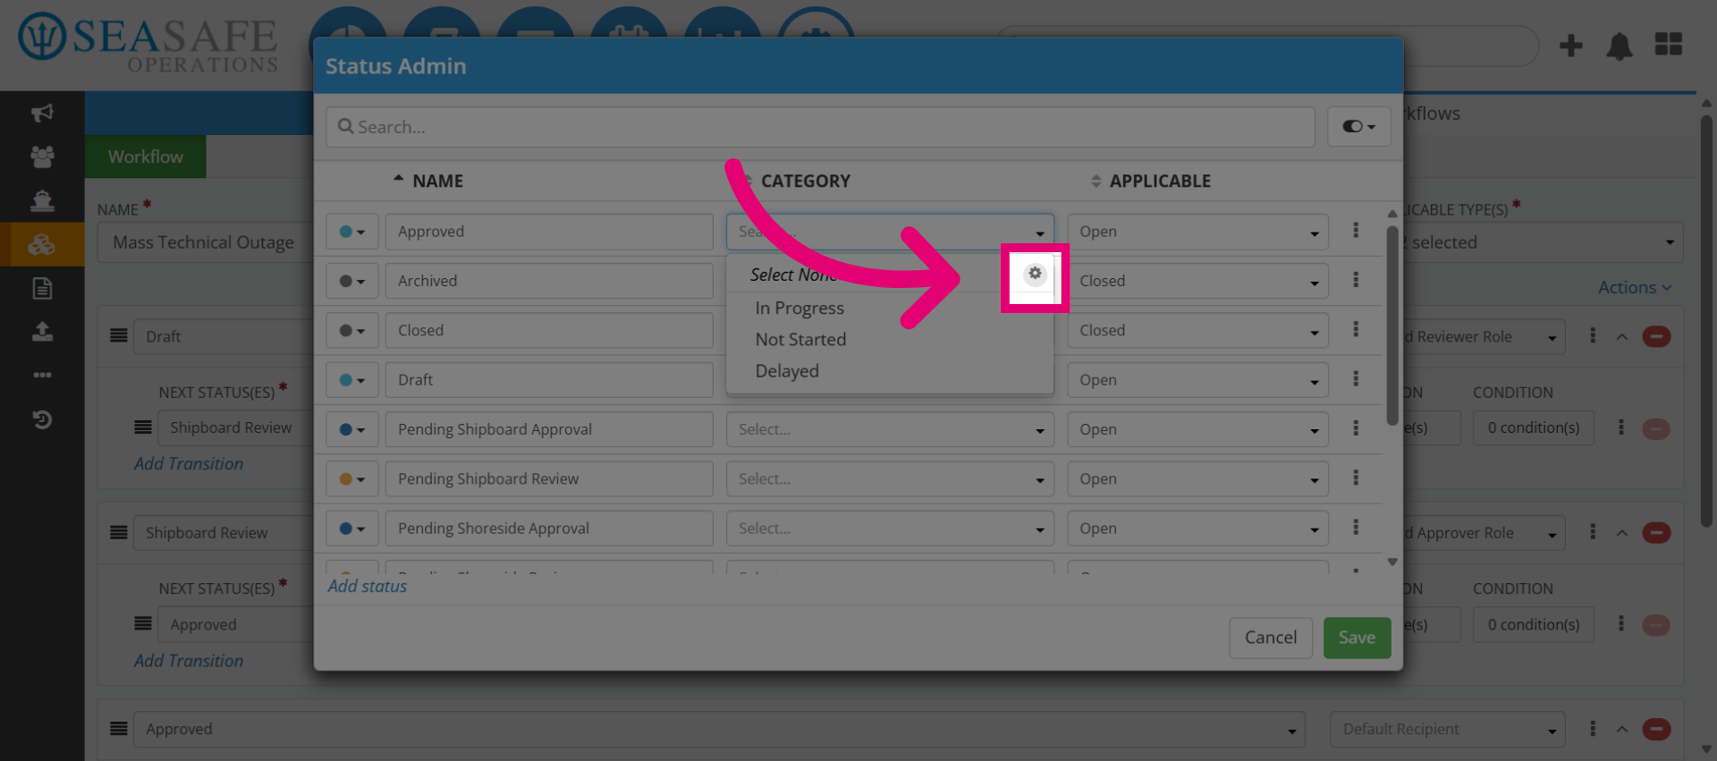Open color picker for Pending Shipboard Approval
Screen dimensions: 1717x761
[352, 429]
